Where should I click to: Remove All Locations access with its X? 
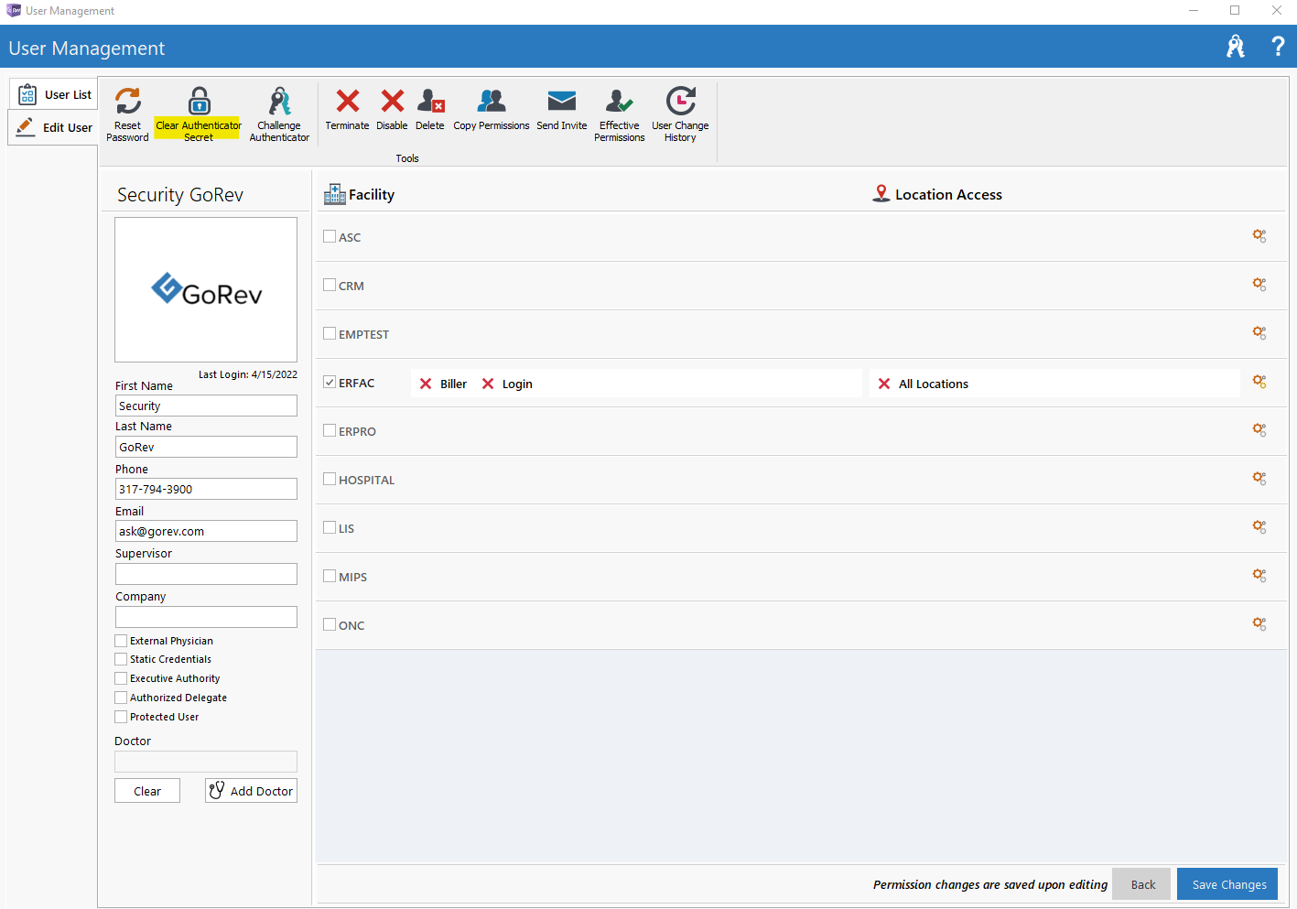884,384
